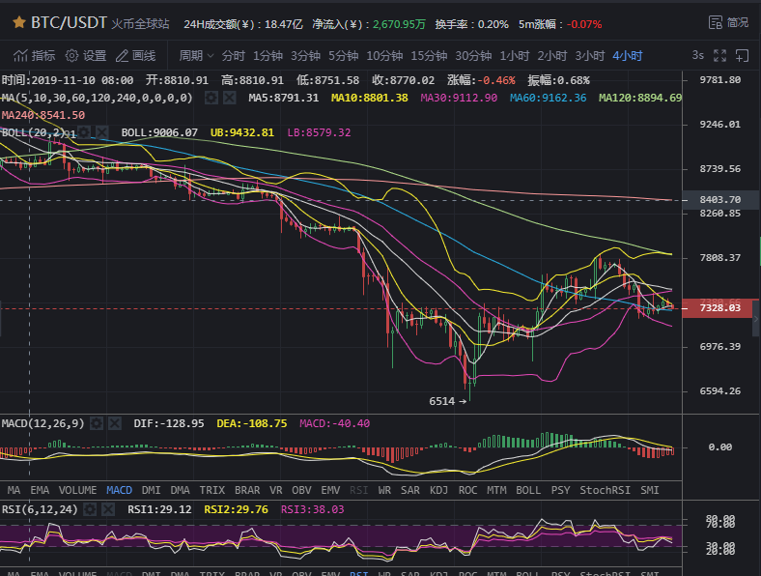Activate the 画线 drawing tool

(135, 56)
